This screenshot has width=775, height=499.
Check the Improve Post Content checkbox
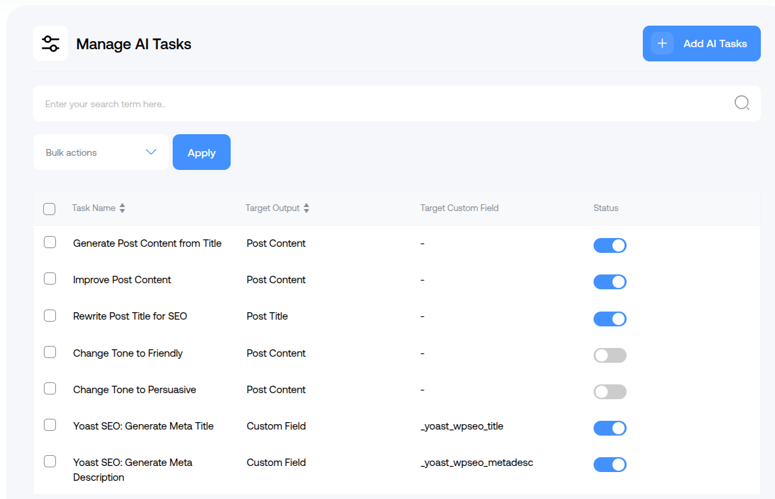pos(50,278)
